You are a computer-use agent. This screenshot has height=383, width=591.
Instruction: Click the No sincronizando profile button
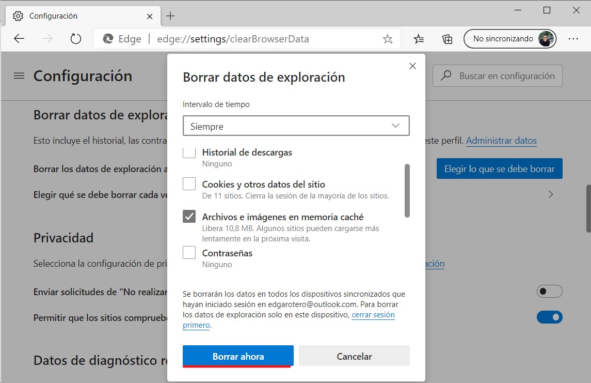[x=509, y=39]
